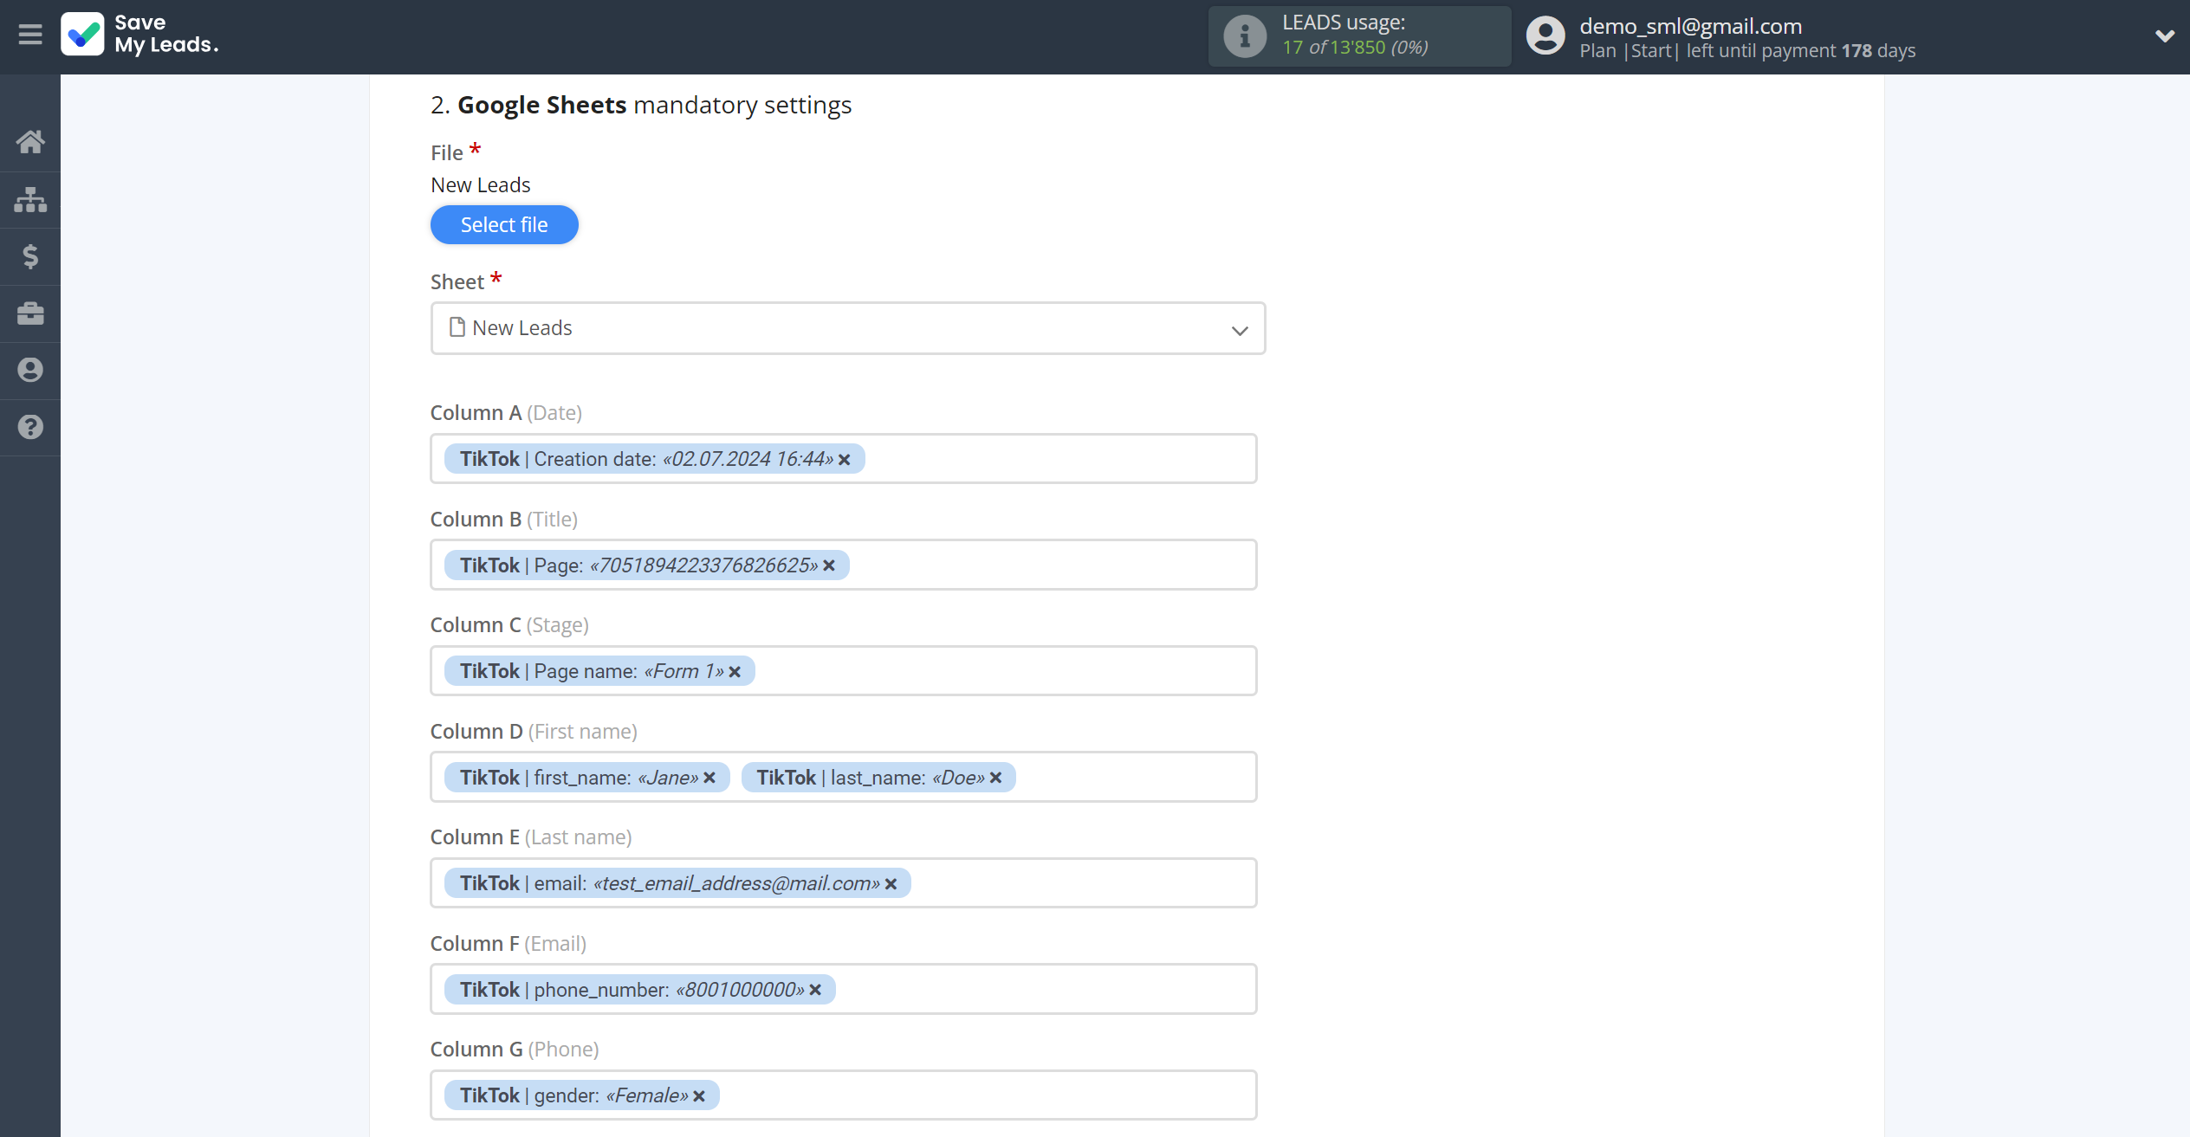2190x1137 pixels.
Task: Remove the gender Female tag
Action: point(699,1096)
